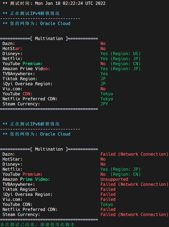
Task: Click the Steam Currency JPY value
Action: pos(104,104)
